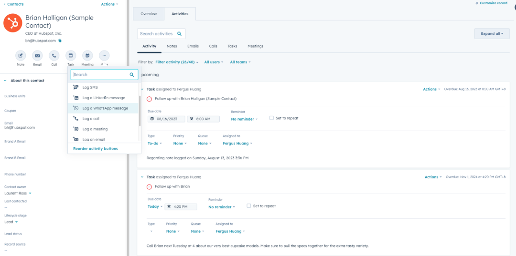
Task: Mark 'Follow up with Brian Halligan' task complete
Action: coord(150,99)
